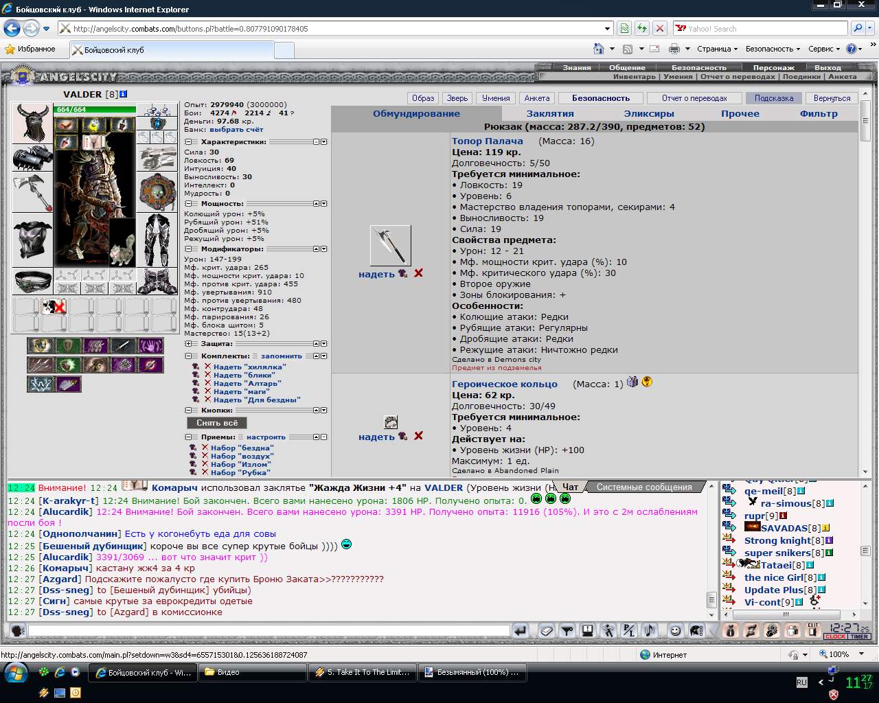
Task: Delete Героическое кольцо with its red X
Action: tap(418, 436)
